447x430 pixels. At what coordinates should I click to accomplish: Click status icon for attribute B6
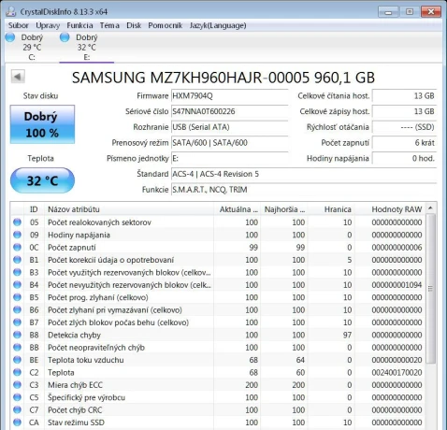pyautogui.click(x=17, y=309)
